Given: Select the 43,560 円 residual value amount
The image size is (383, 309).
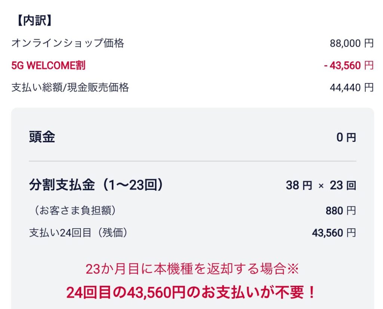Looking at the screenshot, I should click(334, 233).
